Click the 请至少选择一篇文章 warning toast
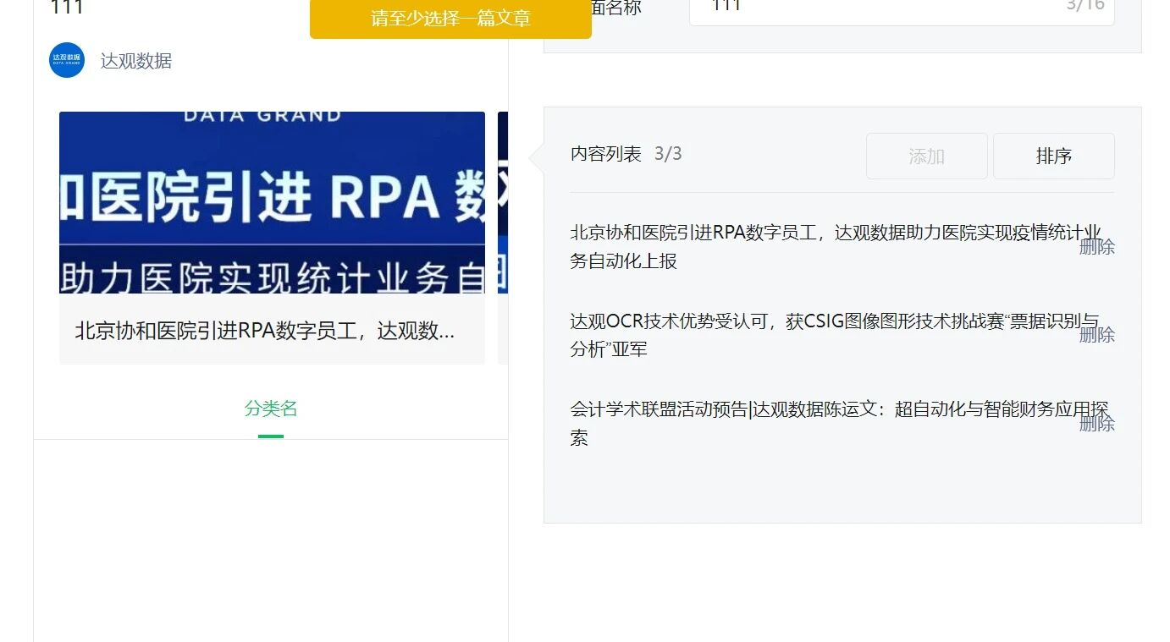Screen dimensions: 1170x642 coord(450,19)
